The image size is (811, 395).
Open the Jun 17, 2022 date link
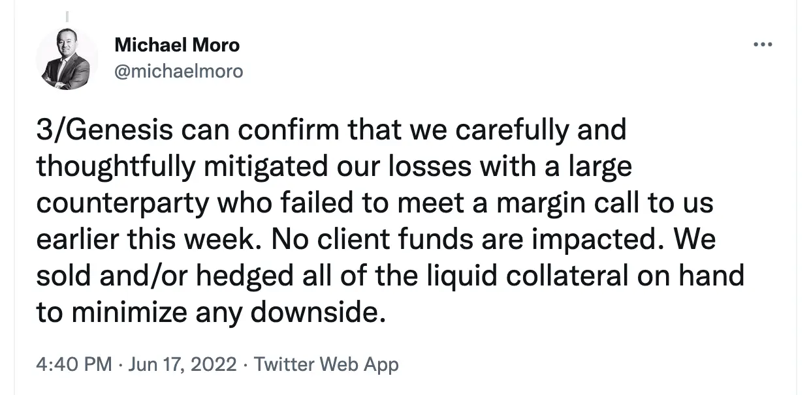pyautogui.click(x=182, y=364)
